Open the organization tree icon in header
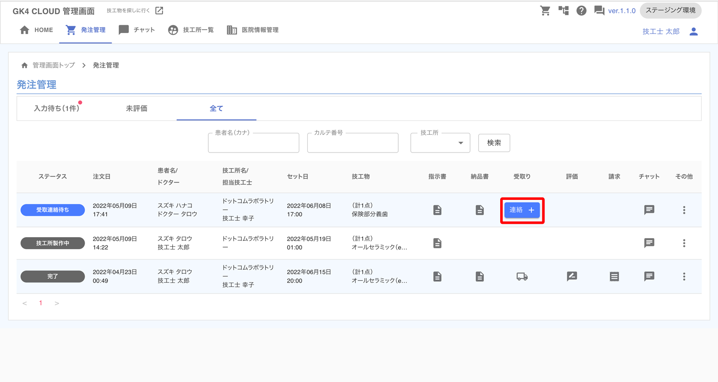This screenshot has height=382, width=718. (563, 11)
